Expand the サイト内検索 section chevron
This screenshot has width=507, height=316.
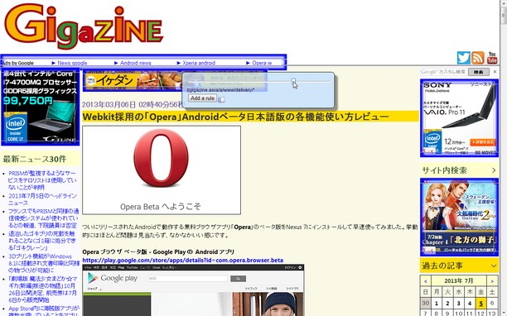(494, 170)
